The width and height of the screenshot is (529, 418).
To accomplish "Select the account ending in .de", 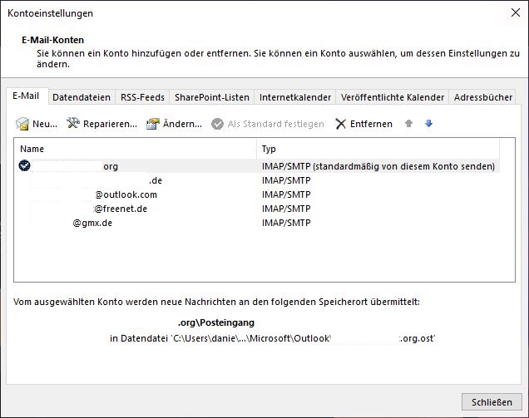I will click(260, 180).
